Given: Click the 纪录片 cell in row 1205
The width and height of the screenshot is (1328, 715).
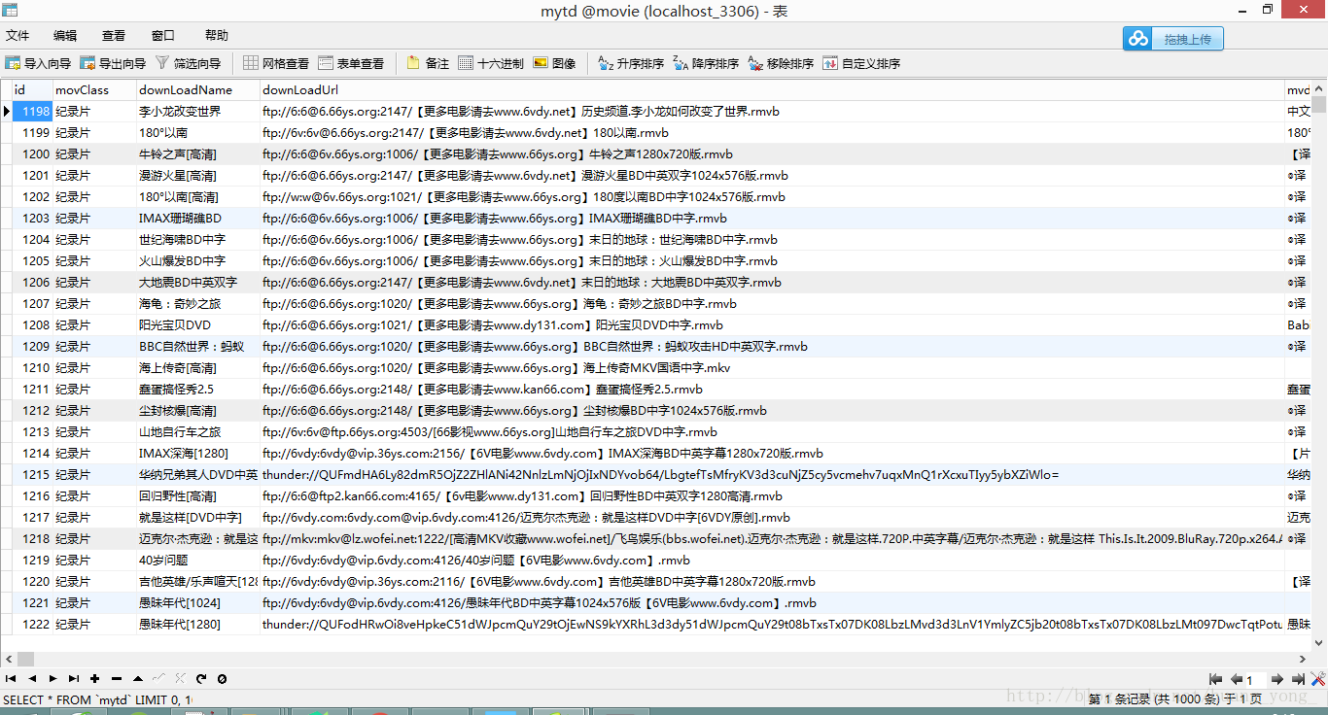Looking at the screenshot, I should tap(94, 260).
